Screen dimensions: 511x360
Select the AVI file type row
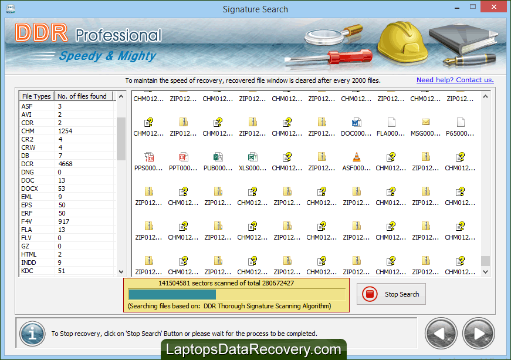(67, 115)
